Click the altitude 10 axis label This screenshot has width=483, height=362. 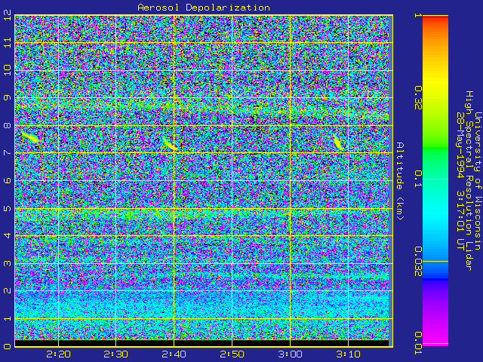[x=8, y=70]
